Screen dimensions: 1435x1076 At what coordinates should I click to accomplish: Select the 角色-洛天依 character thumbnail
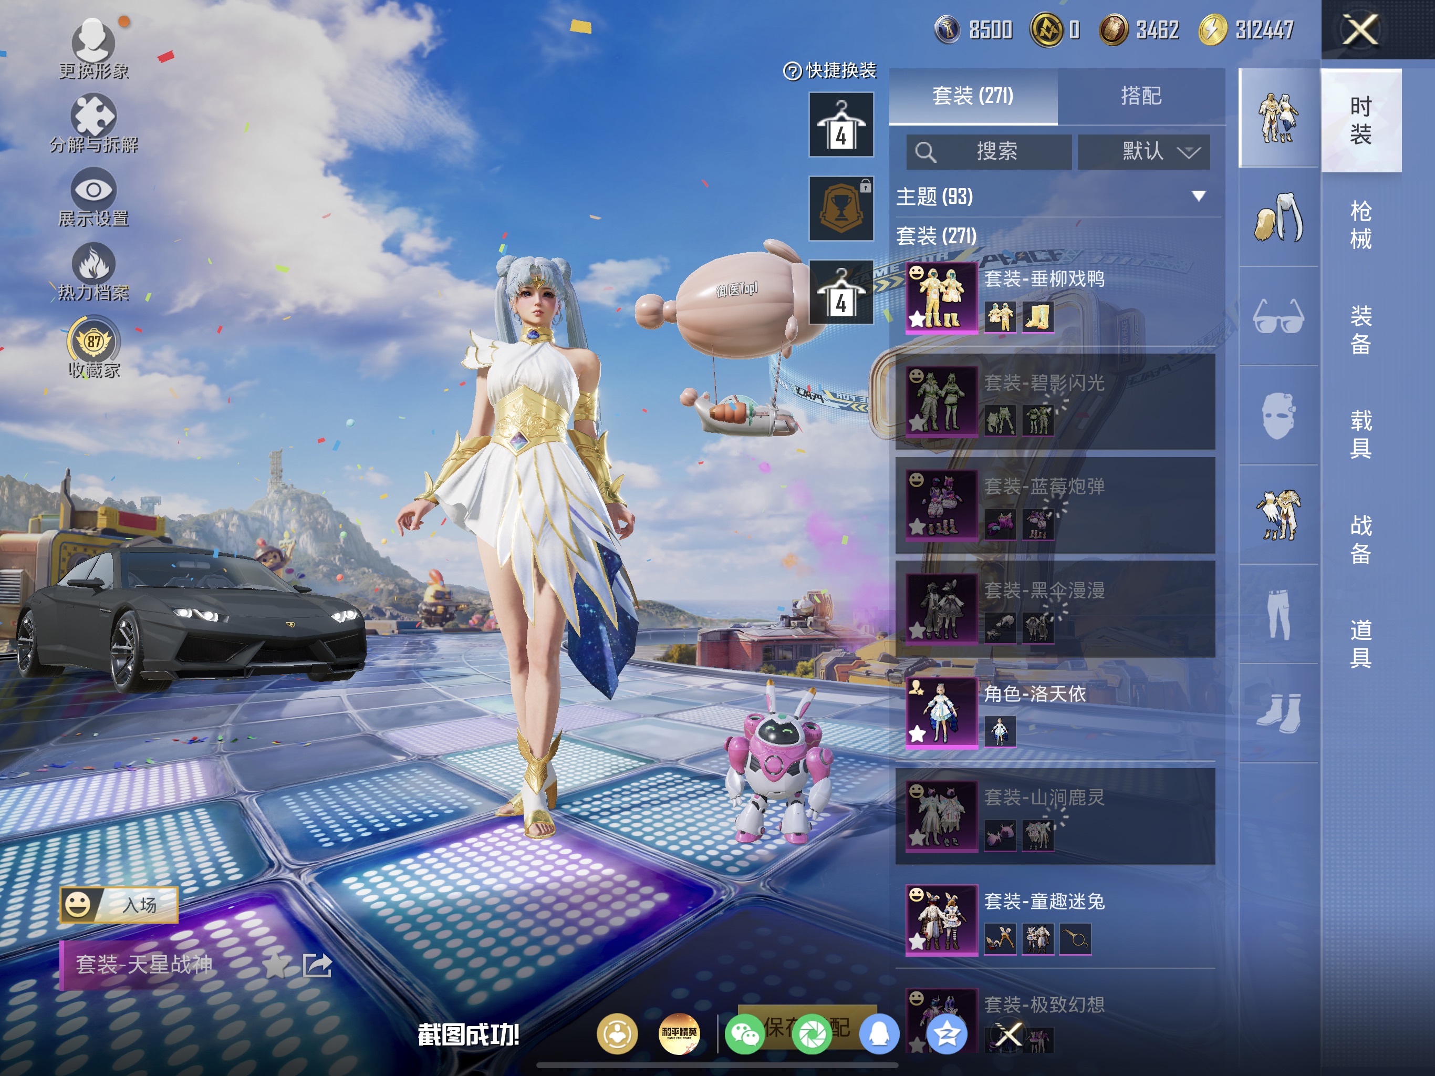(x=942, y=712)
